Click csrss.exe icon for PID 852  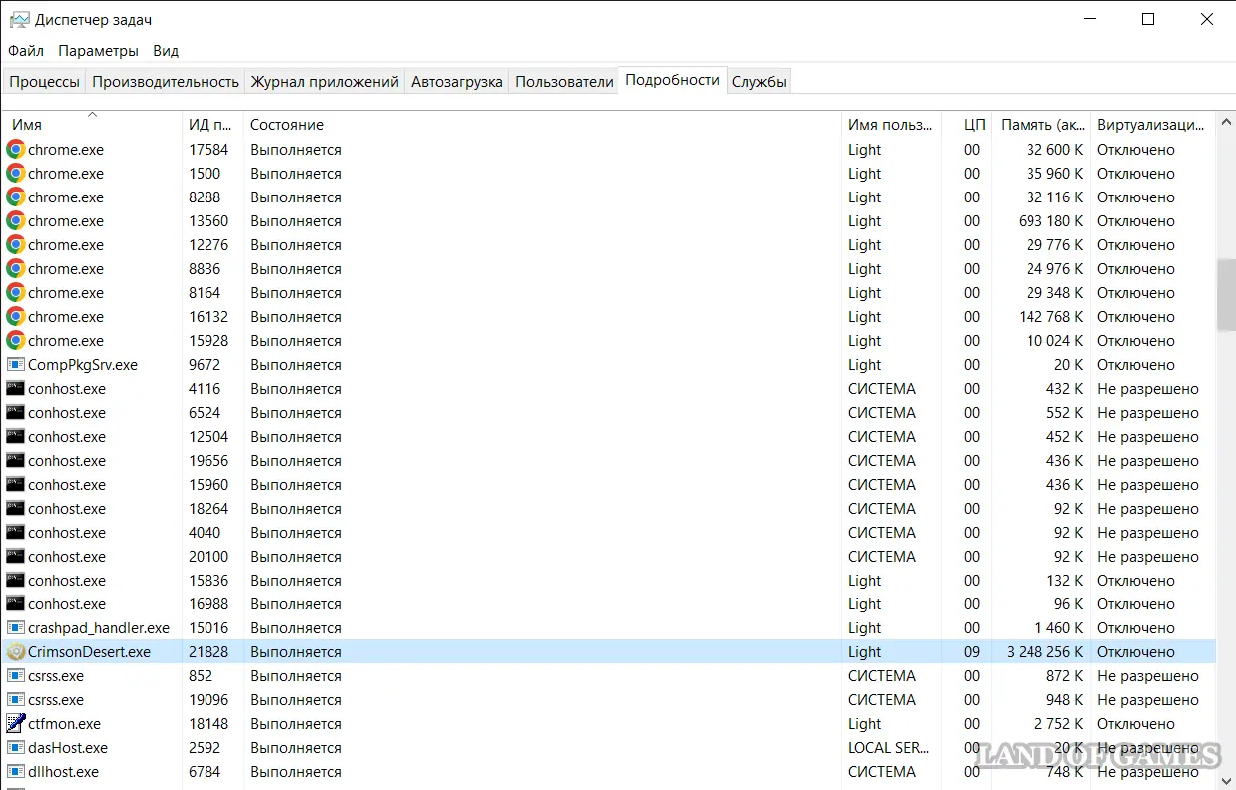(x=16, y=676)
